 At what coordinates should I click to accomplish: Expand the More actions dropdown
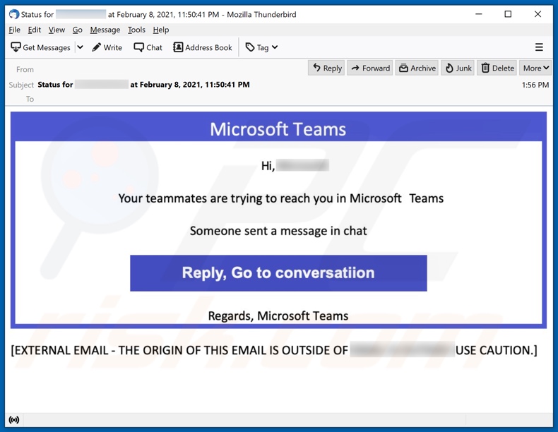[x=535, y=68]
